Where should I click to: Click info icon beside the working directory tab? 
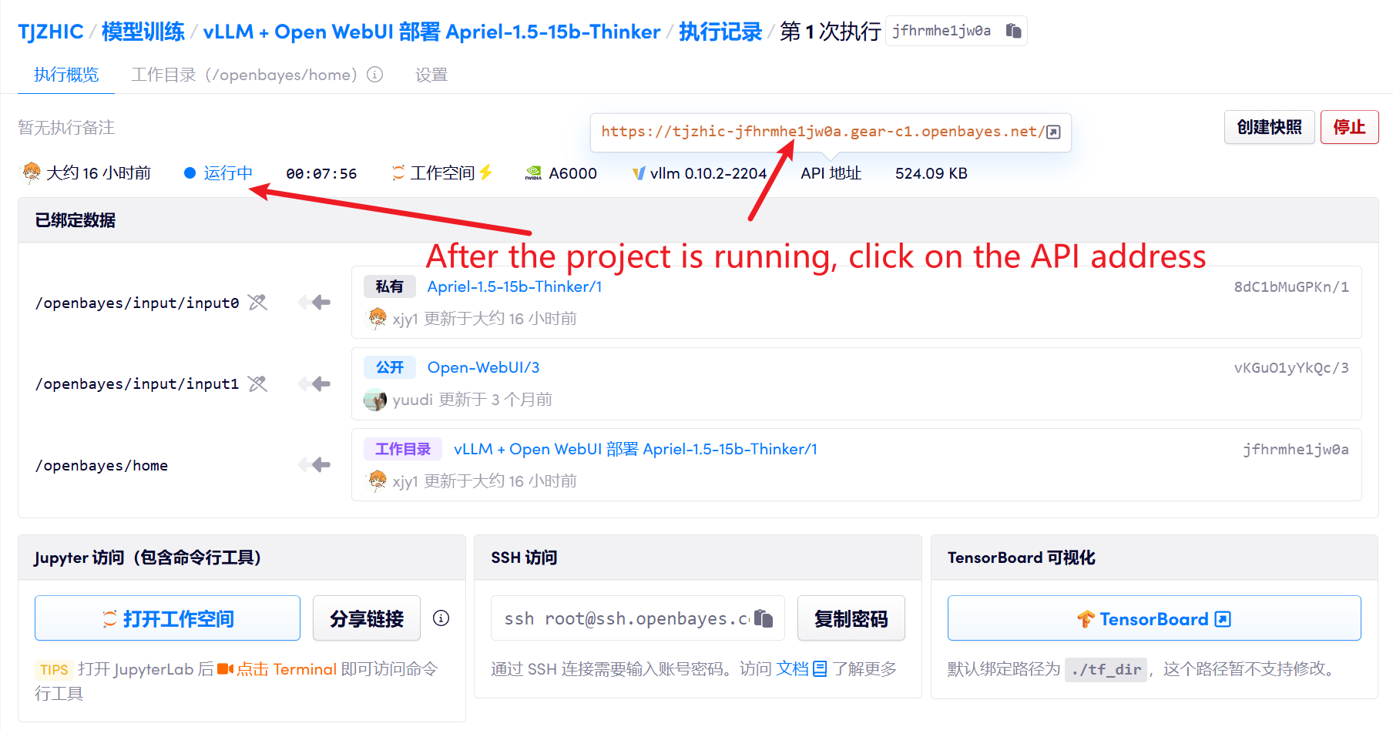point(375,75)
